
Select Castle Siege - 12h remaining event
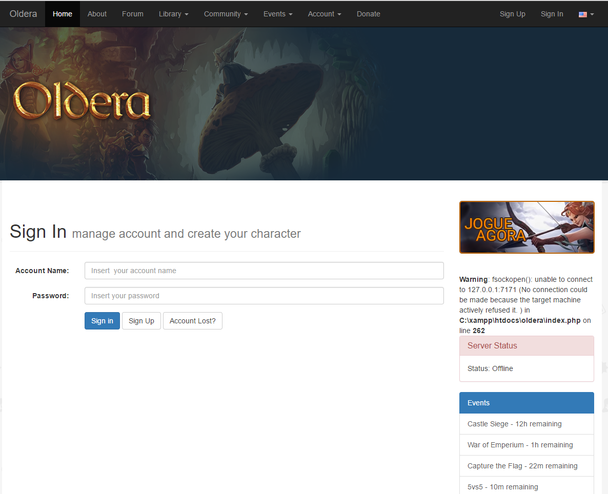coord(526,424)
